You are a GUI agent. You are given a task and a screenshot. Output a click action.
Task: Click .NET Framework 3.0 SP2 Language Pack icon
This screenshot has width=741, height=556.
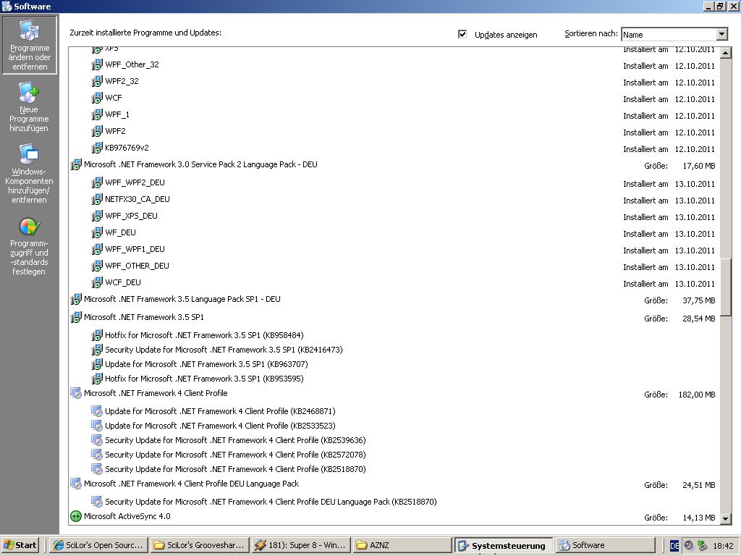click(x=75, y=164)
